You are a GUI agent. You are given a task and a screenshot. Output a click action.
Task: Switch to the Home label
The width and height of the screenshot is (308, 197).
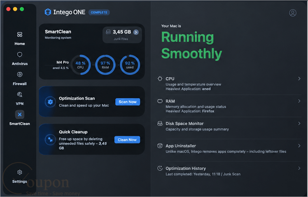pos(20,44)
